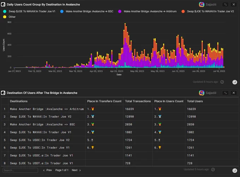Click the second-place medal in the WAVAX Trader Joe V2 row's Transfers Count cell

click(93, 116)
